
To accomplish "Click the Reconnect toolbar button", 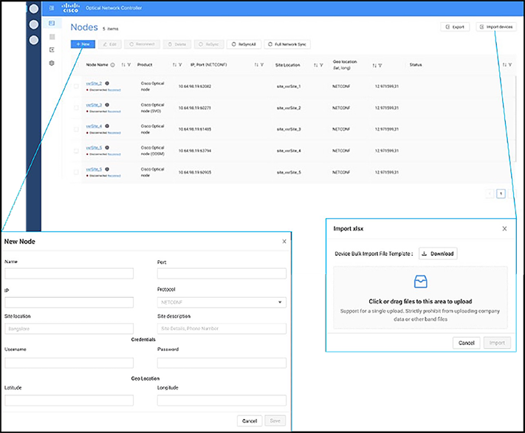I will 142,44.
